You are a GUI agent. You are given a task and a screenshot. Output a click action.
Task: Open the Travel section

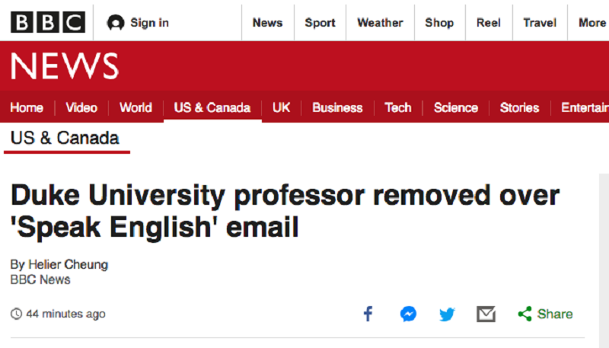point(540,22)
